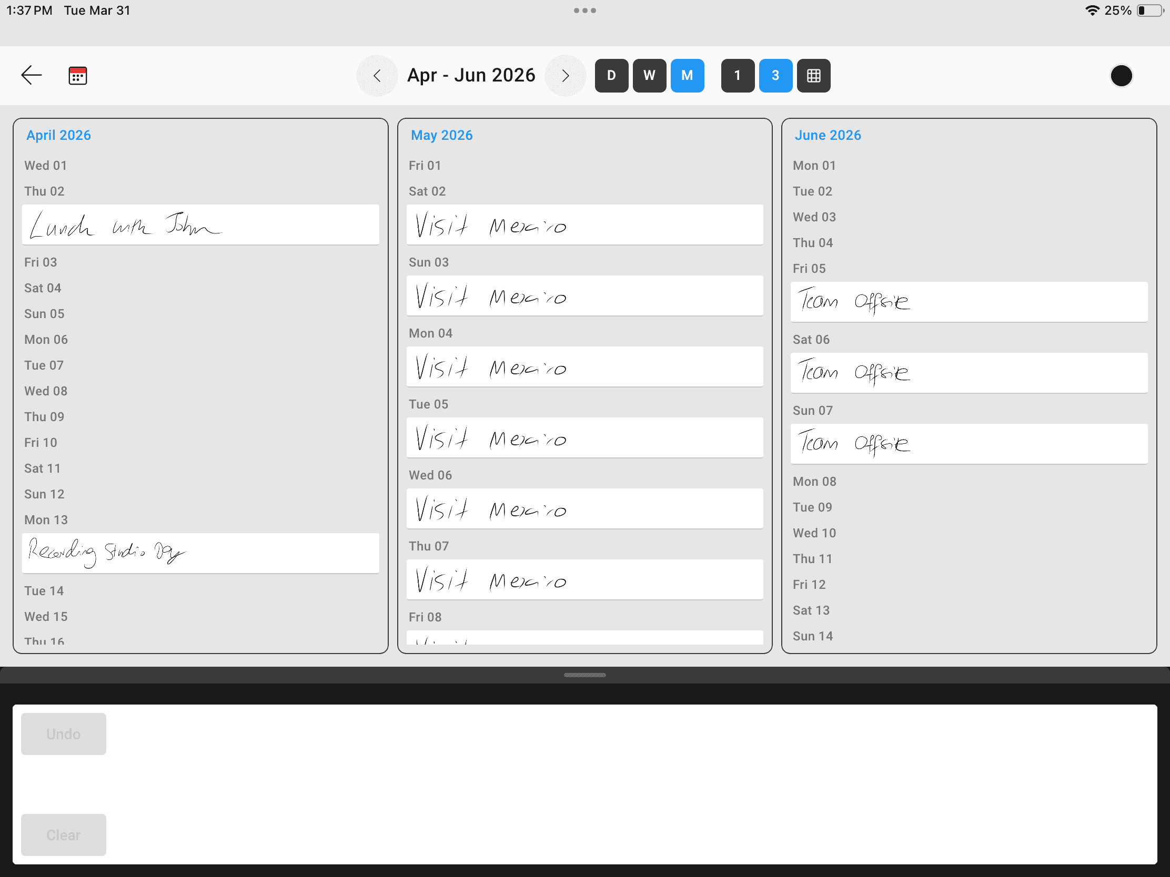Open the red calendar picker icon
Viewport: 1170px width, 877px height.
pos(78,76)
